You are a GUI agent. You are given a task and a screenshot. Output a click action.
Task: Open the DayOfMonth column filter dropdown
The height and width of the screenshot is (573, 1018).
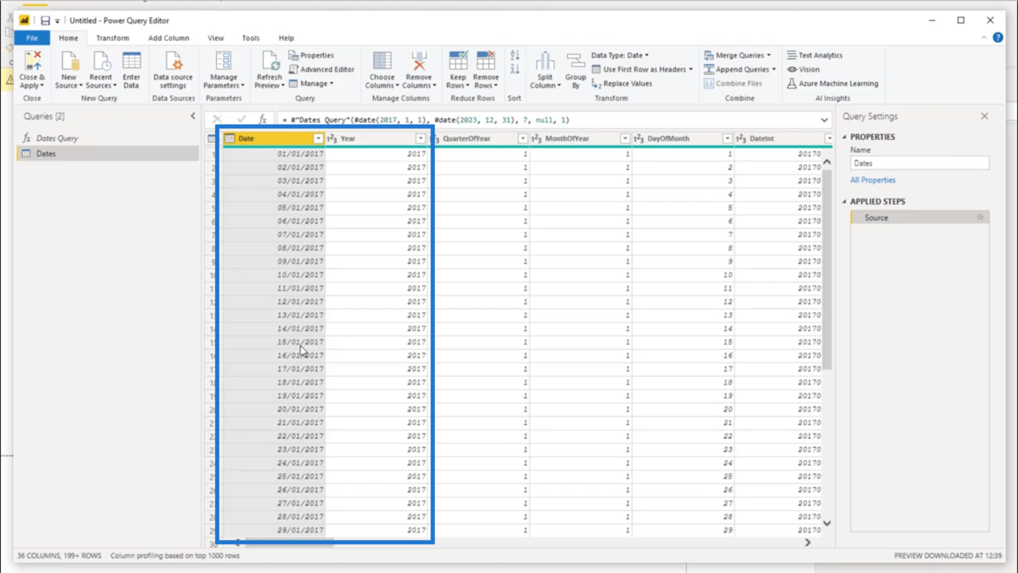coord(727,138)
